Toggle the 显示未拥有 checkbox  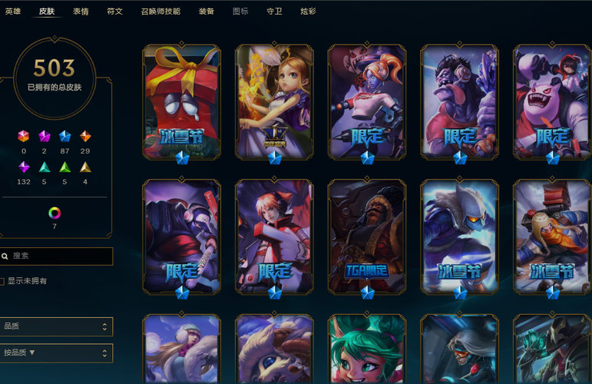[2, 281]
